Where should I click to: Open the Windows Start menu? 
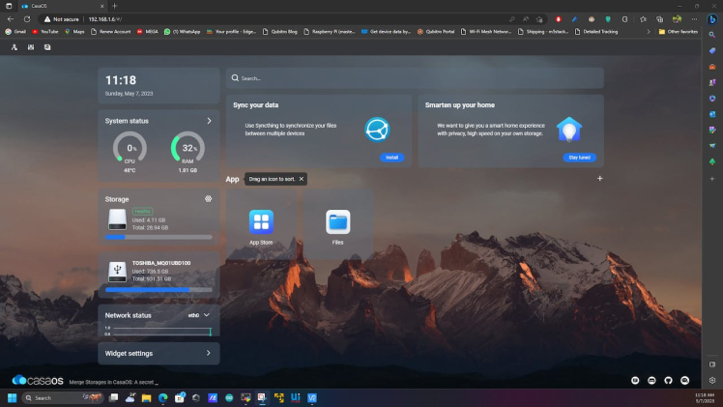pyautogui.click(x=12, y=397)
